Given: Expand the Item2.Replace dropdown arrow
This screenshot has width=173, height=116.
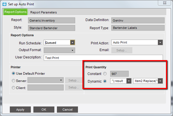Looking at the screenshot, I should (160, 81).
